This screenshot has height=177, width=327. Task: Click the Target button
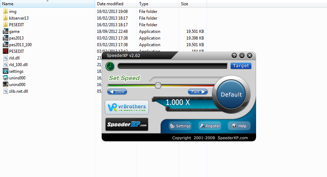(241, 66)
